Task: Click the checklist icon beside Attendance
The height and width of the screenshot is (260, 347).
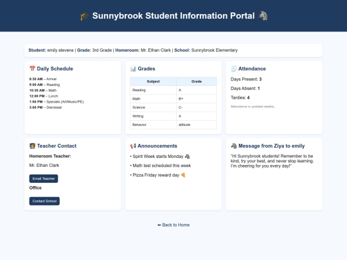Action: (234, 69)
